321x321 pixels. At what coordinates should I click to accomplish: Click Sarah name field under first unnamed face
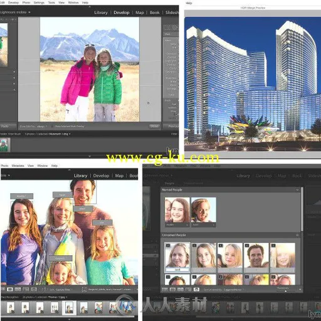[x=177, y=270]
